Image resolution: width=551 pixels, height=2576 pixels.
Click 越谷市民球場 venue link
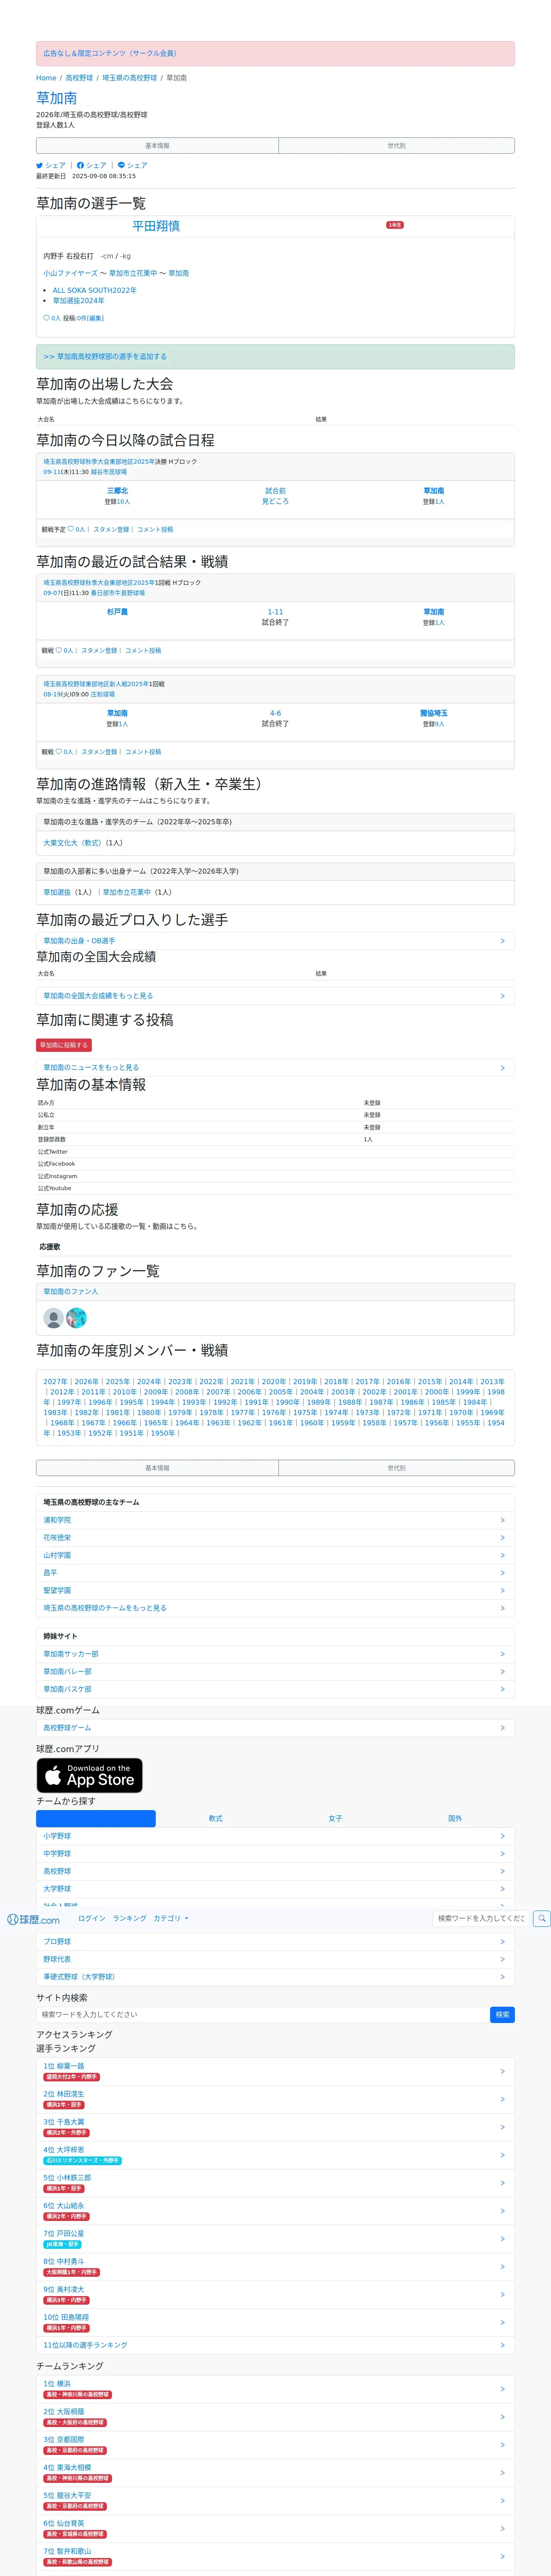tap(109, 472)
